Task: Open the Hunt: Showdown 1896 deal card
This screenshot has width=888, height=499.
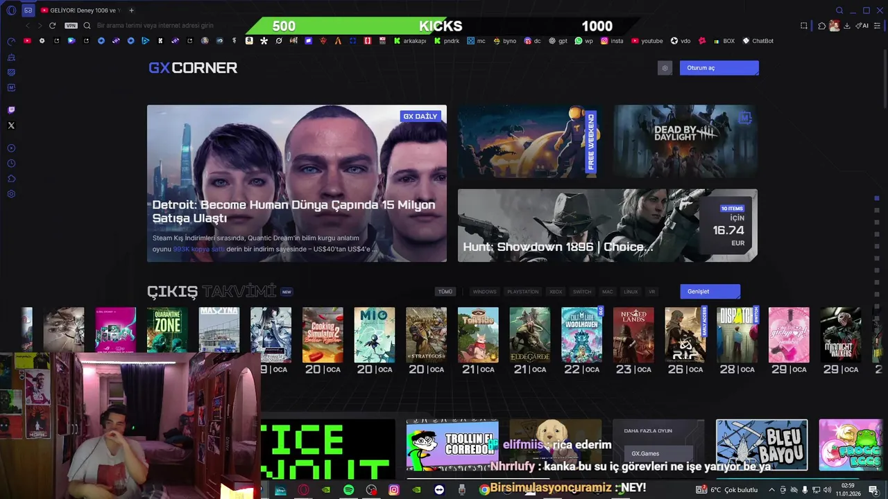Action: pyautogui.click(x=608, y=225)
